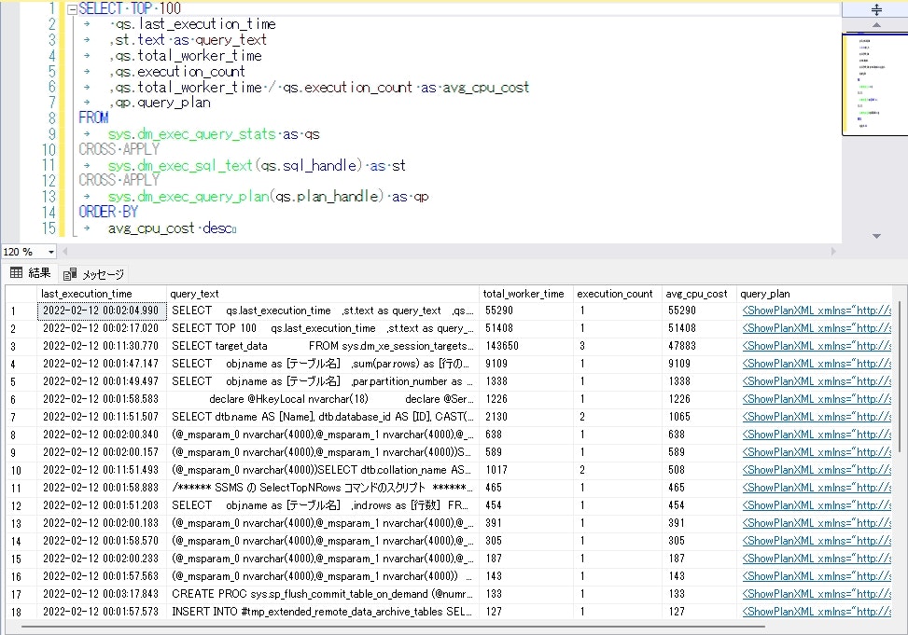Select the cell 2022-02-12 00:03:17.843
This screenshot has height=635, width=908.
click(x=102, y=594)
